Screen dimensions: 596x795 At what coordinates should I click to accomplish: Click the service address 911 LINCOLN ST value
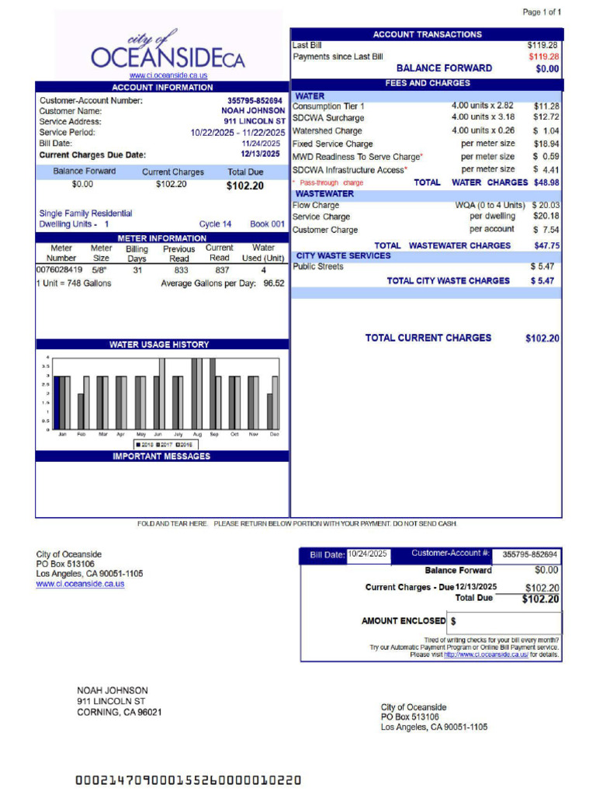[x=255, y=121]
